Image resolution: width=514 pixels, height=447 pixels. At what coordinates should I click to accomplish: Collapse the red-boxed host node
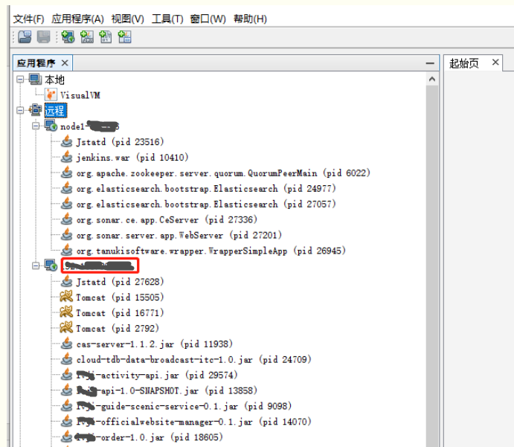coord(36,266)
